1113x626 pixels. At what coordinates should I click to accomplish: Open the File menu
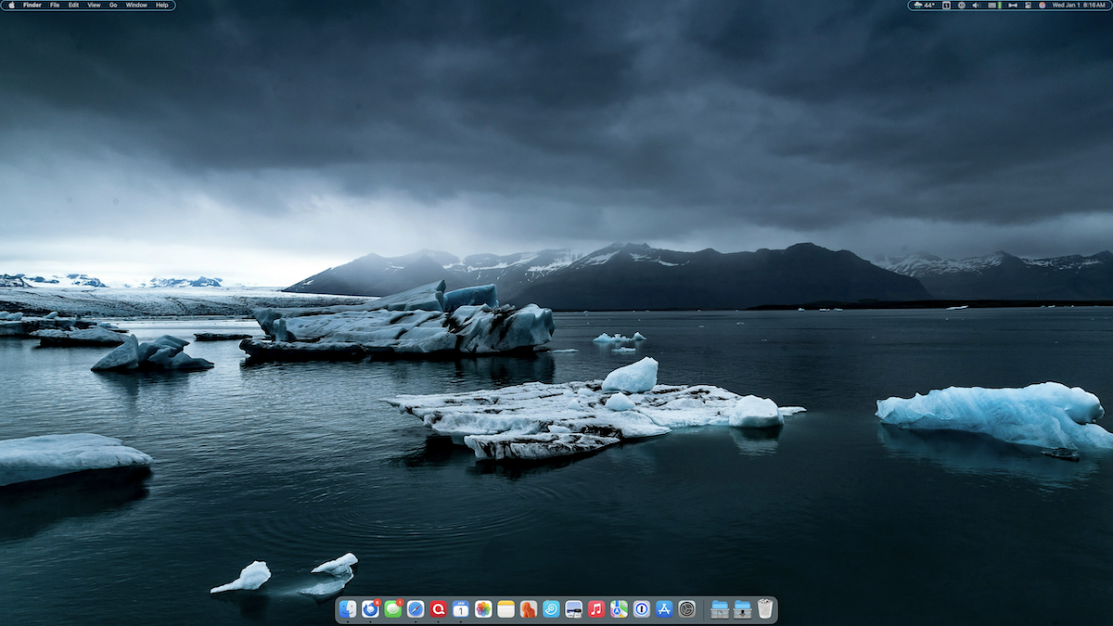pos(55,5)
